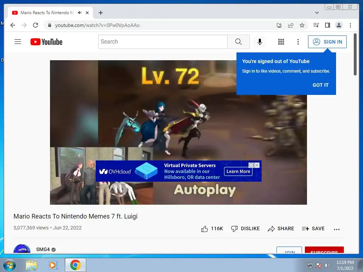Open media controls icon in toolbar
363x272 pixels.
coord(316,25)
